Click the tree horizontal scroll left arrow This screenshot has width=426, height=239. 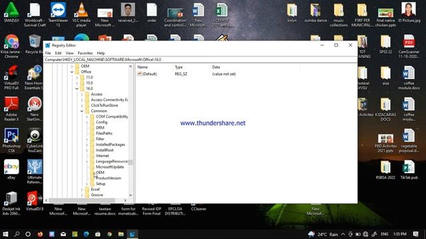point(46,200)
